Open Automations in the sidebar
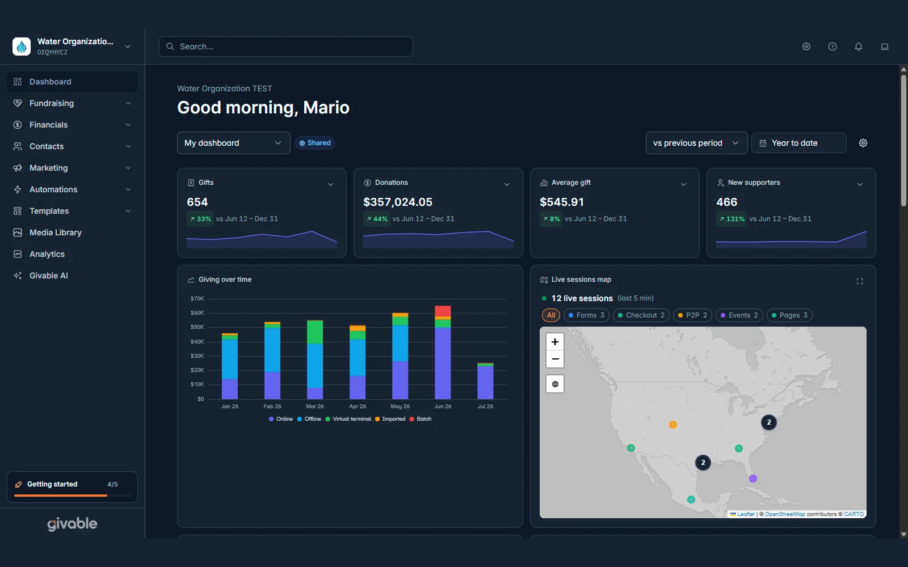 point(72,189)
